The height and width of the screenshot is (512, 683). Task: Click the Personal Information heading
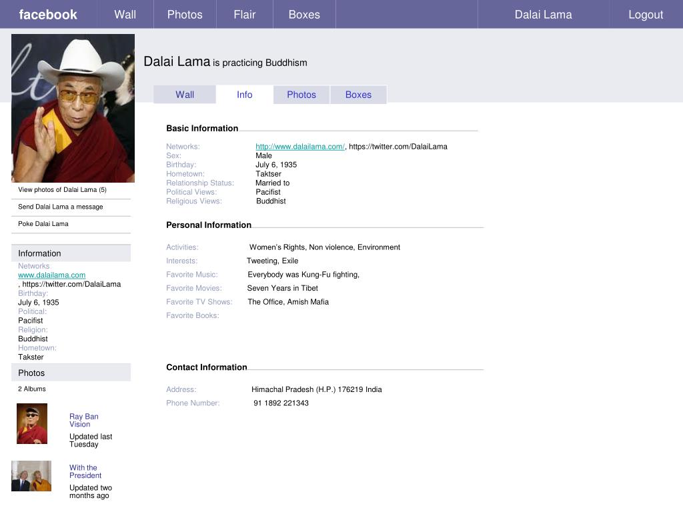point(209,225)
